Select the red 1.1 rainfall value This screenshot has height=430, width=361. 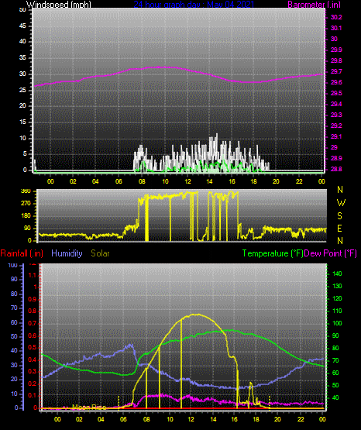pos(33,275)
